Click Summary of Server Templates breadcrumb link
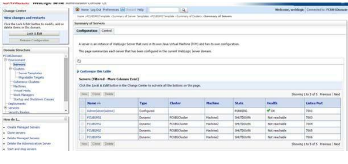Image resolution: width=348 pixels, height=164 pixels. pyautogui.click(x=131, y=16)
